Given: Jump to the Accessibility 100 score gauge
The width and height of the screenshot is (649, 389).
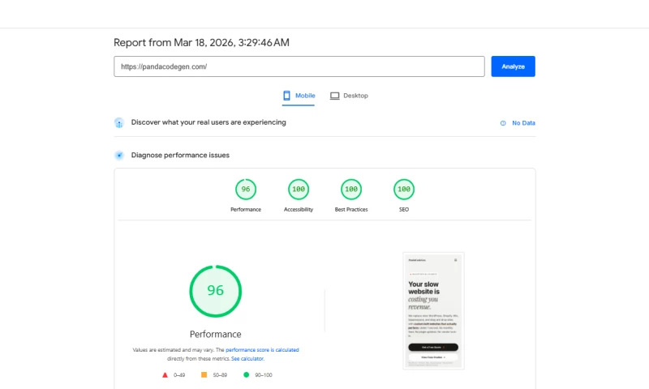Looking at the screenshot, I should point(299,190).
